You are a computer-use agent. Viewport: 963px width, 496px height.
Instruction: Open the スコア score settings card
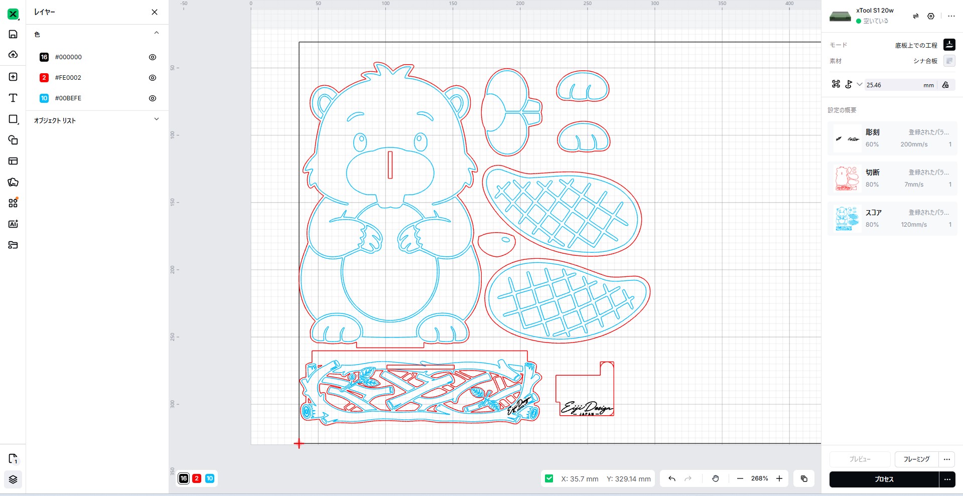click(892, 219)
